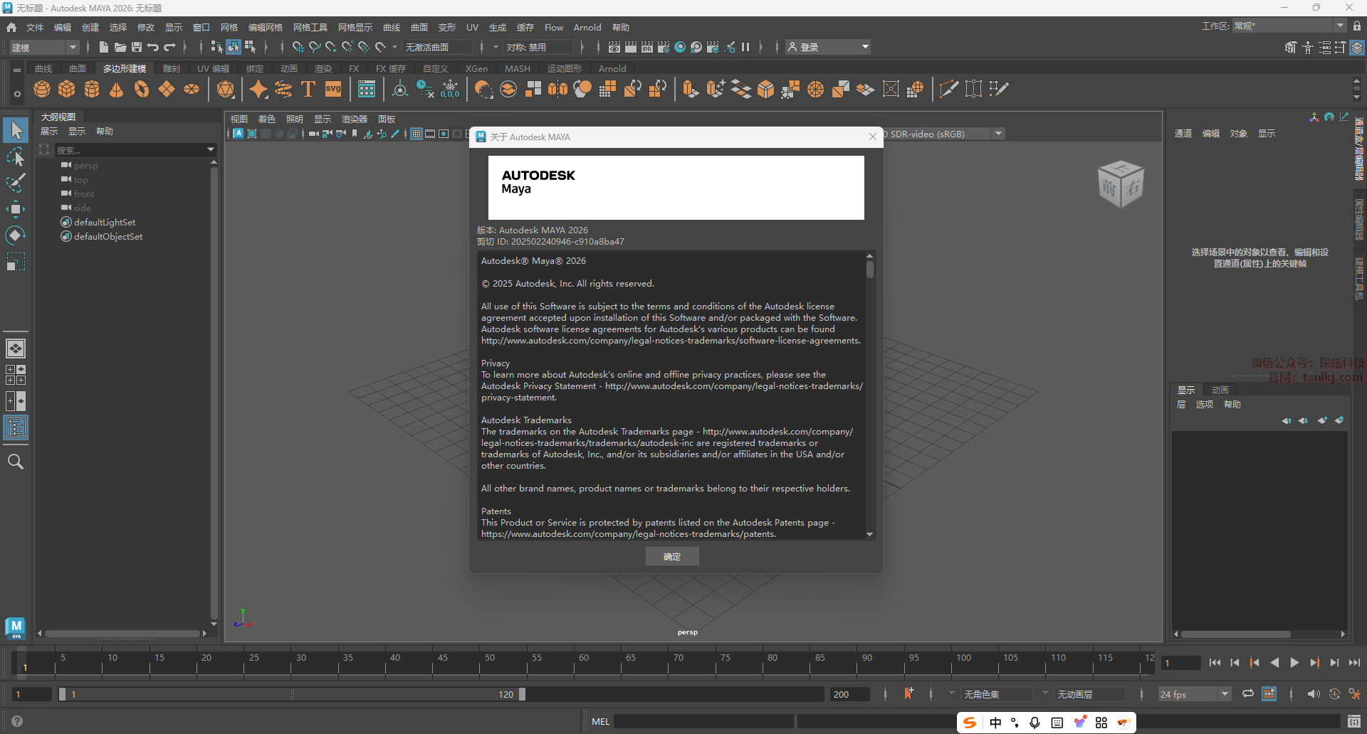Click the view cube in the viewport
1367x734 pixels.
click(1120, 184)
